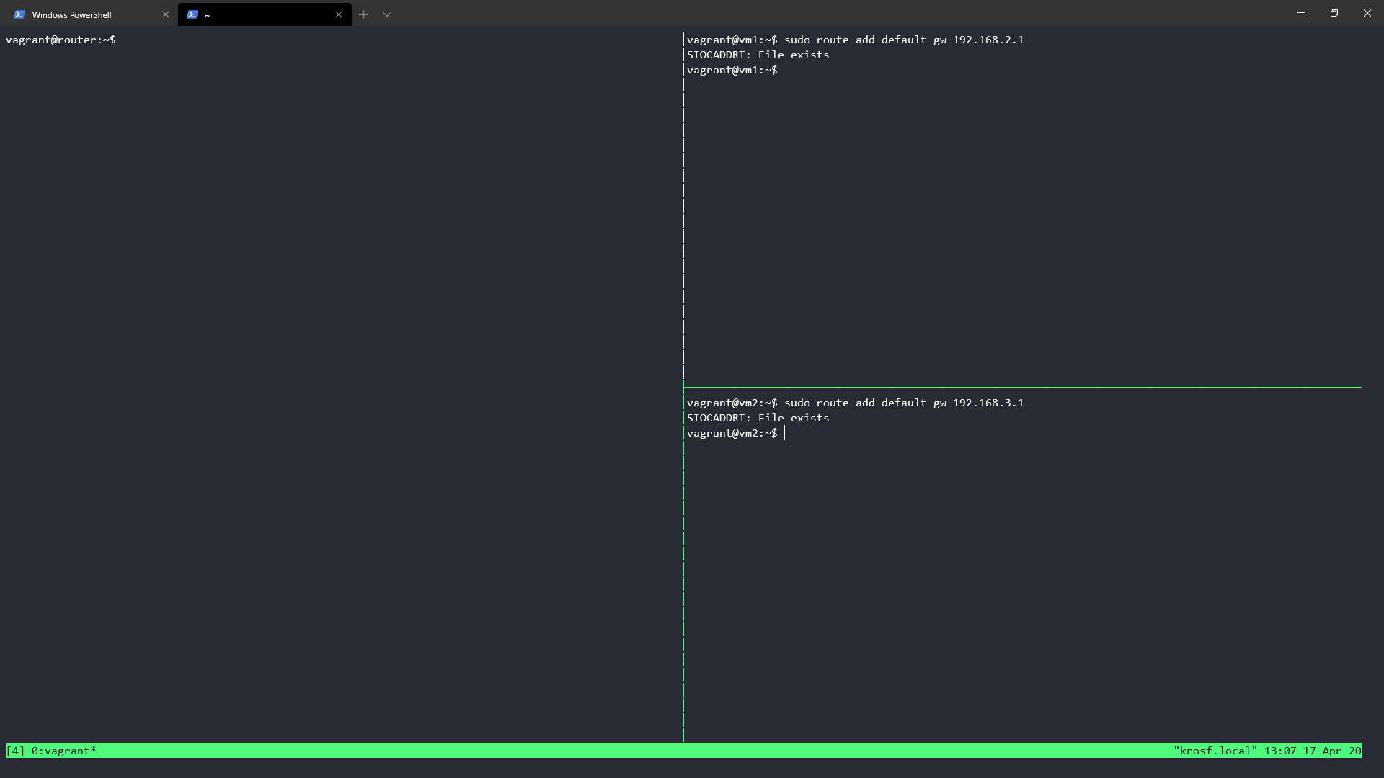
Task: Restore down the terminal window
Action: (x=1334, y=13)
